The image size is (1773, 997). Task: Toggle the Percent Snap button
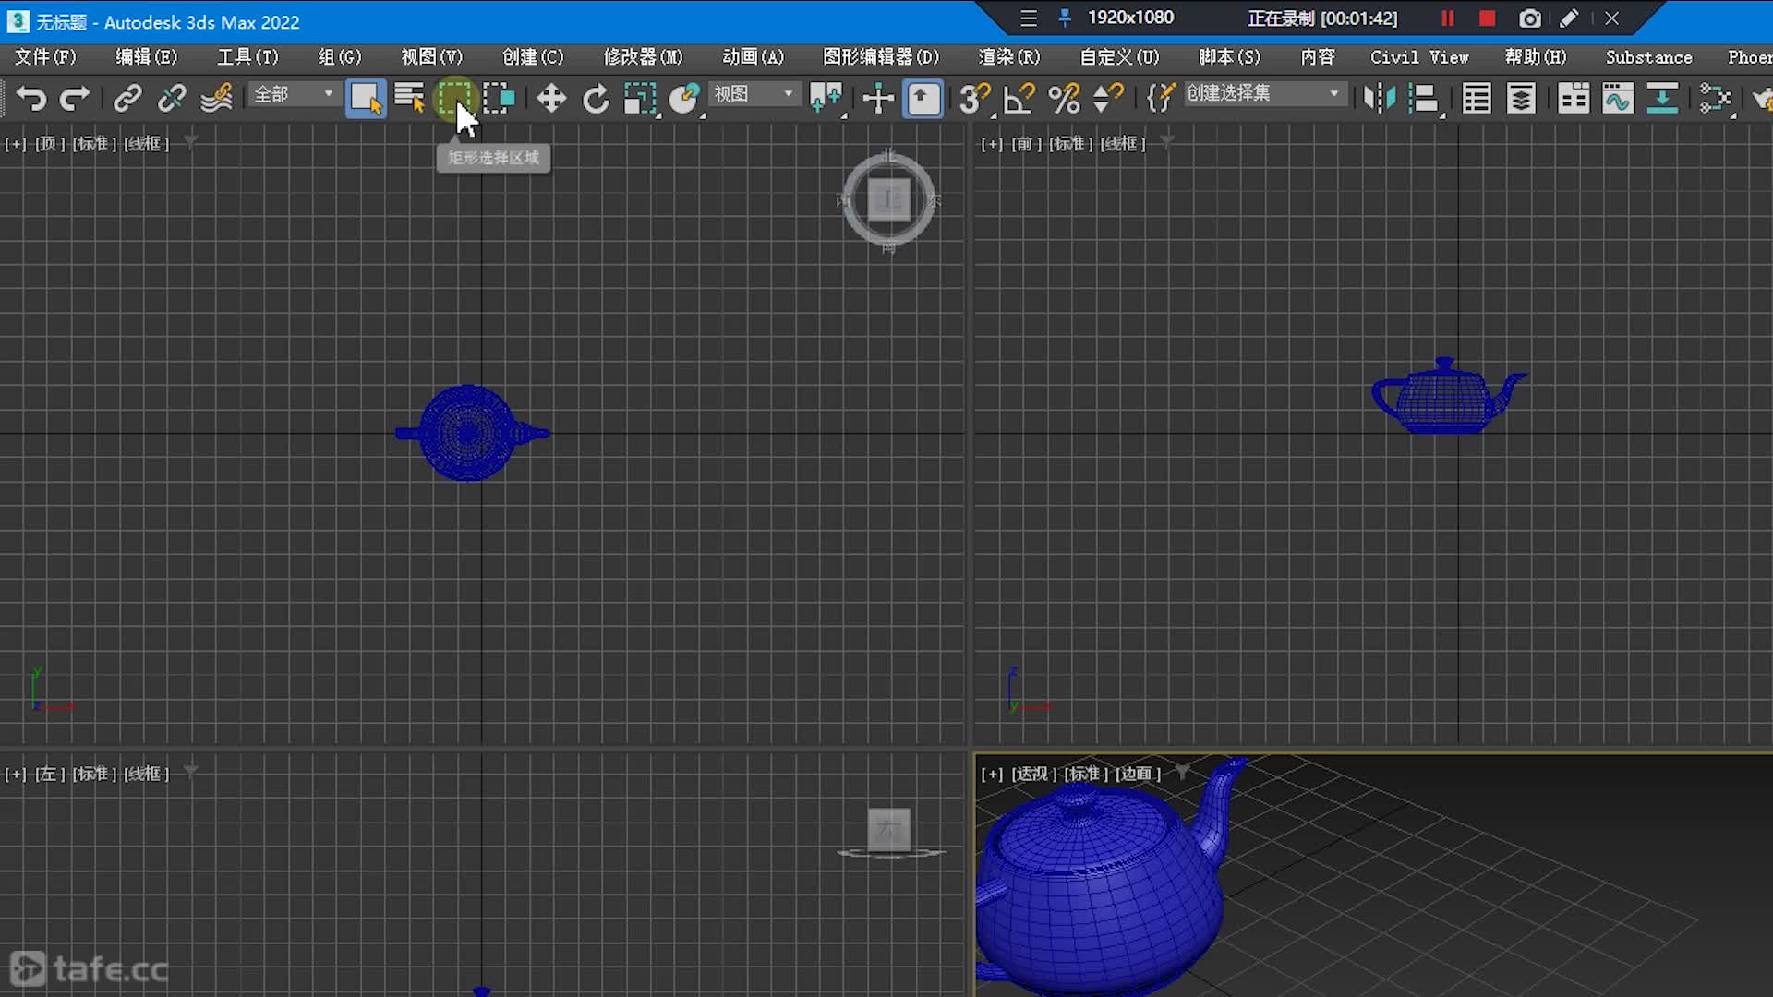pyautogui.click(x=1064, y=98)
